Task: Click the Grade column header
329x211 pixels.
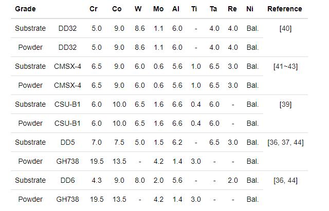Action: point(25,9)
